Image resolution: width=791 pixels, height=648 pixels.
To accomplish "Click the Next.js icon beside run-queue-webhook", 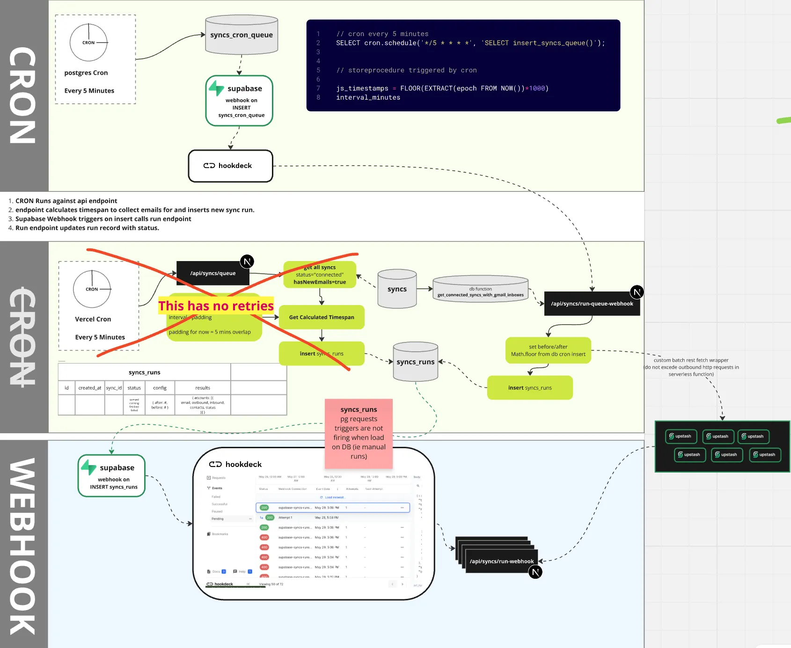I will tap(637, 292).
